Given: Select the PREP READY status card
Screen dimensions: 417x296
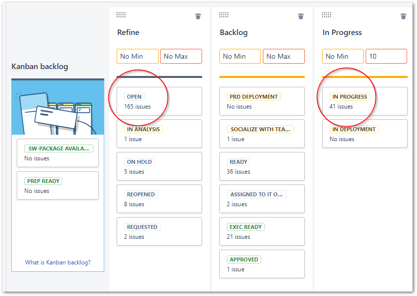Looking at the screenshot, I should pyautogui.click(x=58, y=185).
